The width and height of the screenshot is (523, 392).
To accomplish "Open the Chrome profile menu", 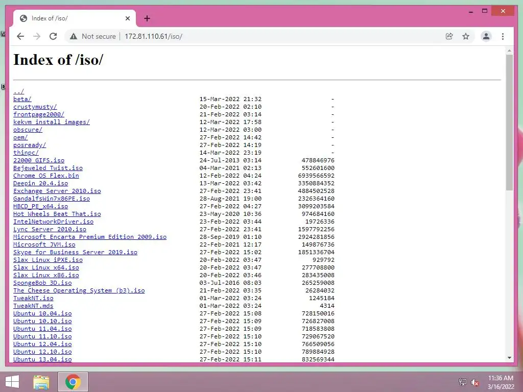I will [486, 36].
